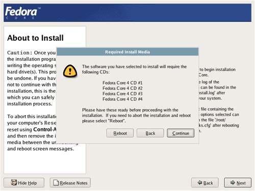The height and width of the screenshot is (191, 255).
Task: Click the Next button at bottom right
Action: (238, 183)
